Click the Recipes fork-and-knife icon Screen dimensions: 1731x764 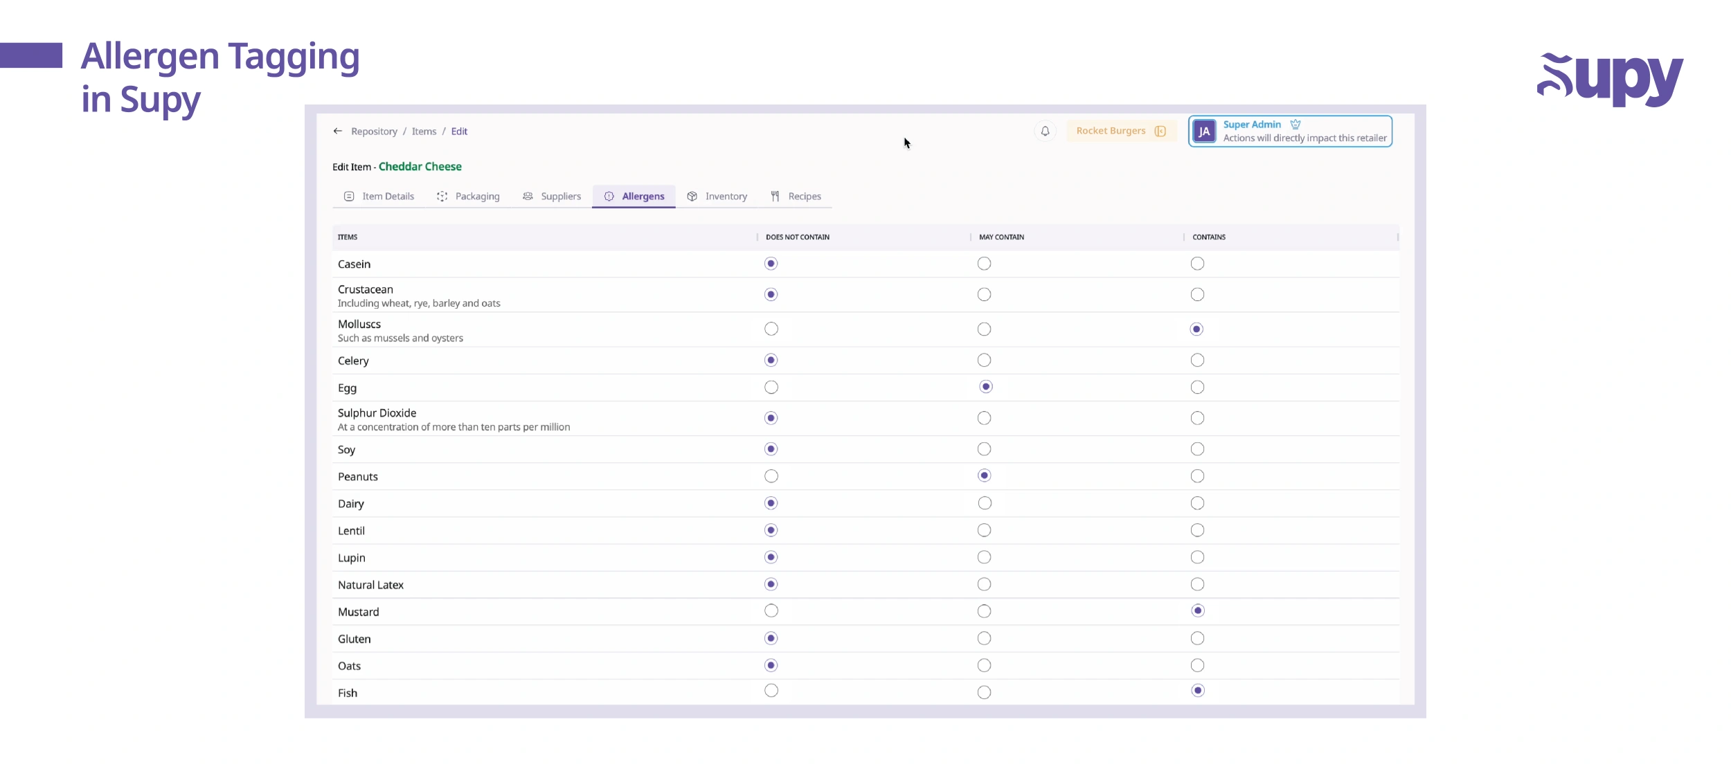point(775,197)
